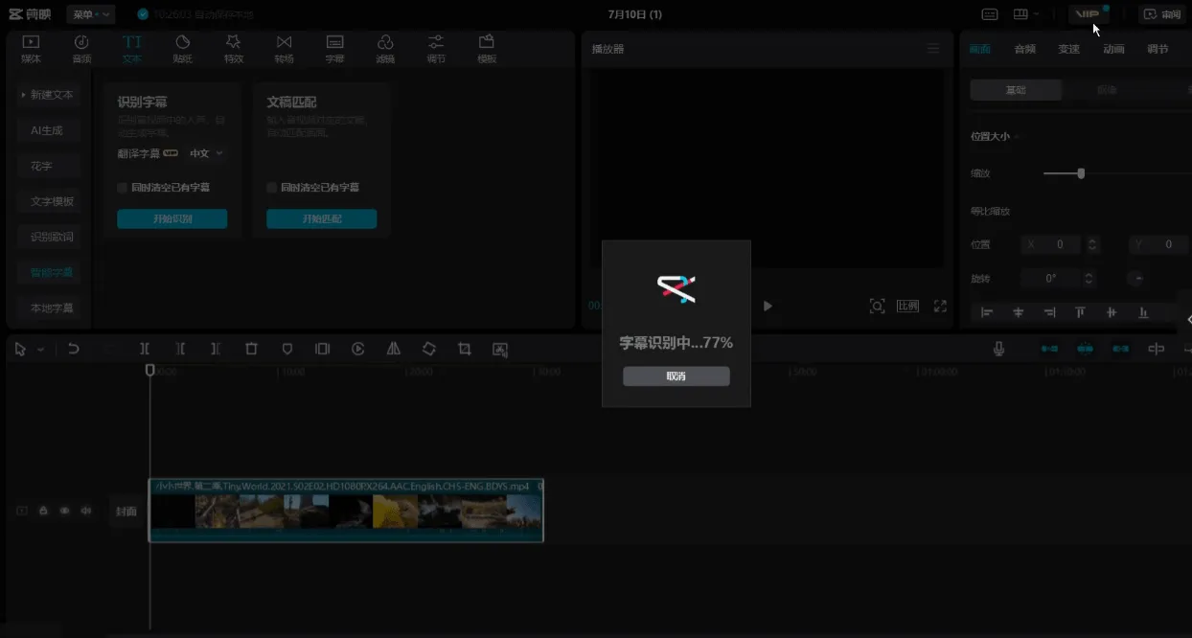
Task: Click the fullscreen icon in the player
Action: 940,307
